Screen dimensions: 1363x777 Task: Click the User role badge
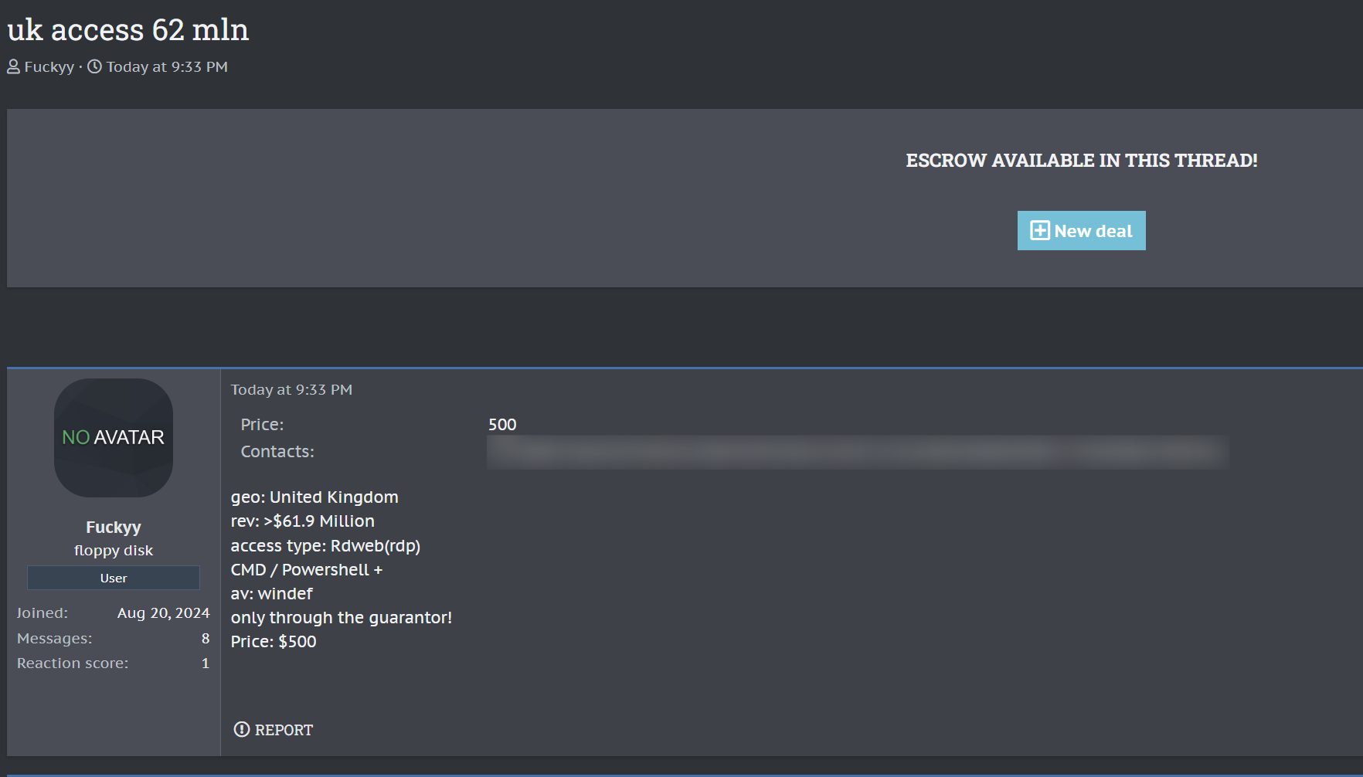[114, 578]
